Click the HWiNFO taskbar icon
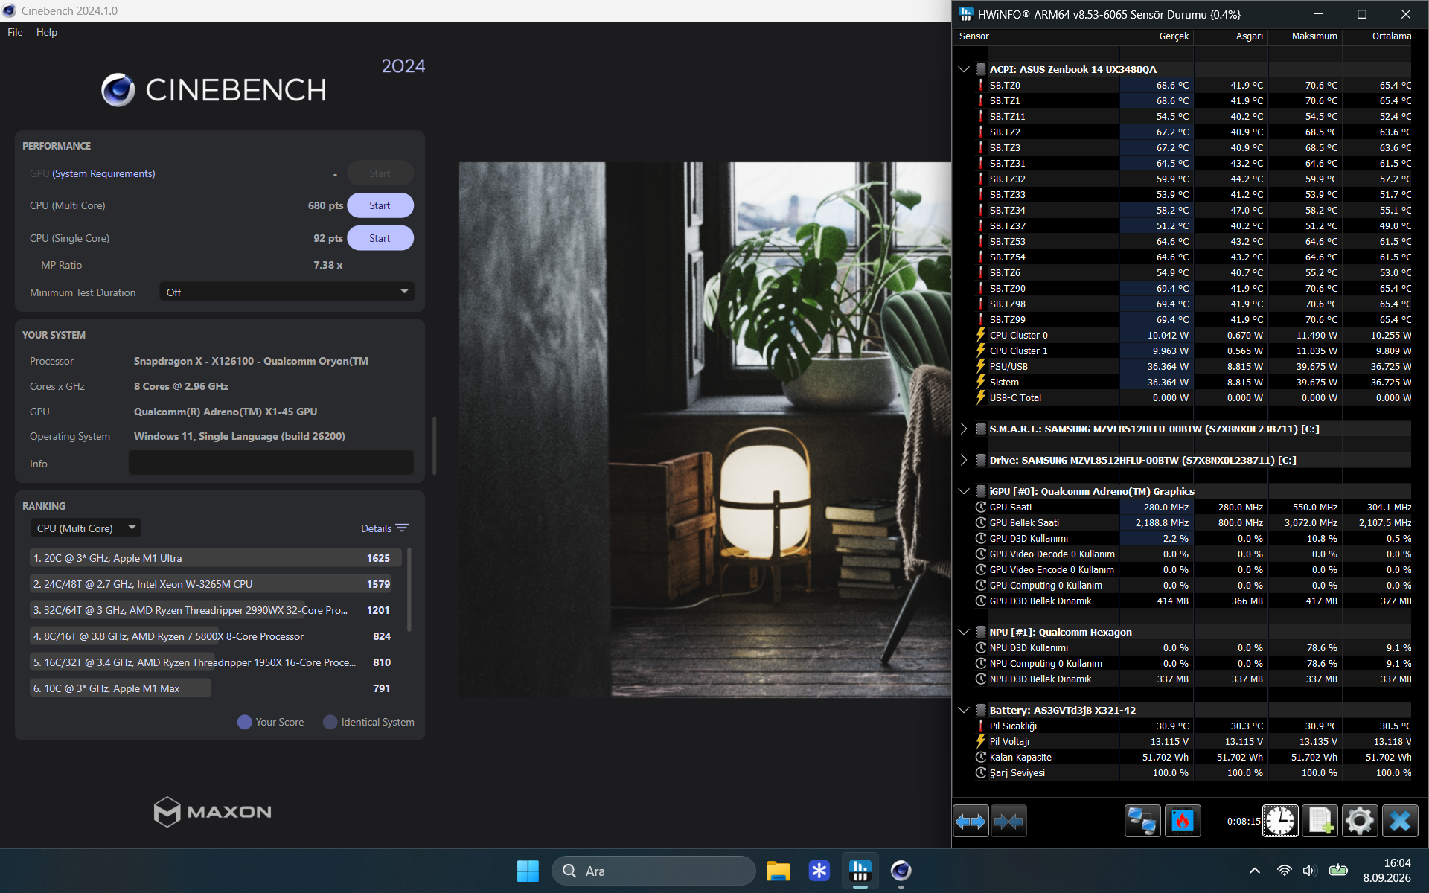1429x893 pixels. pos(860,871)
